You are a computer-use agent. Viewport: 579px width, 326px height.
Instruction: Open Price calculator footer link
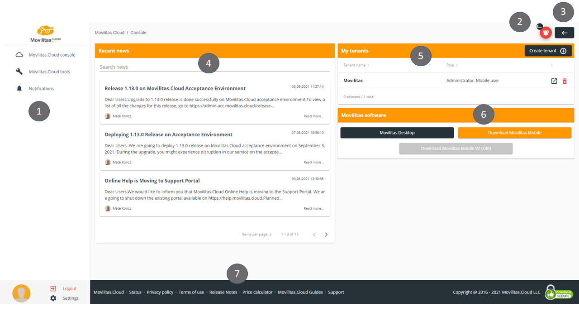pyautogui.click(x=257, y=292)
